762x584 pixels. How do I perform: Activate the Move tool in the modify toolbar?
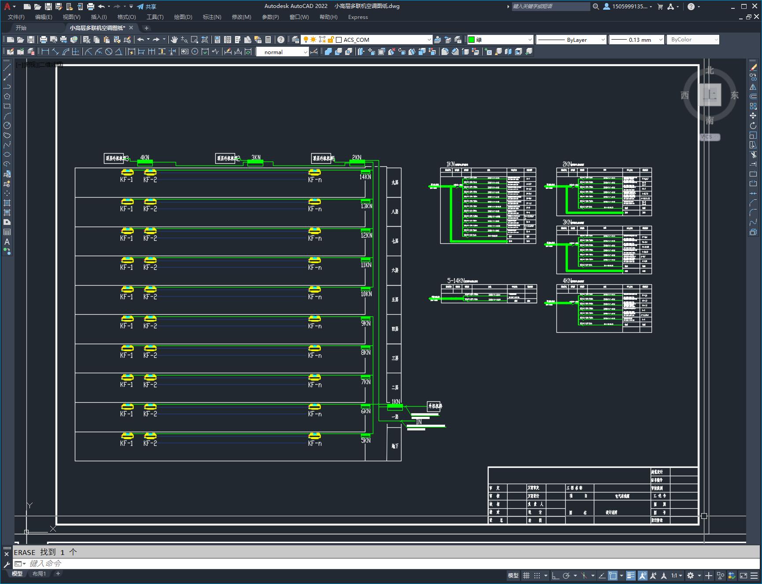(753, 116)
